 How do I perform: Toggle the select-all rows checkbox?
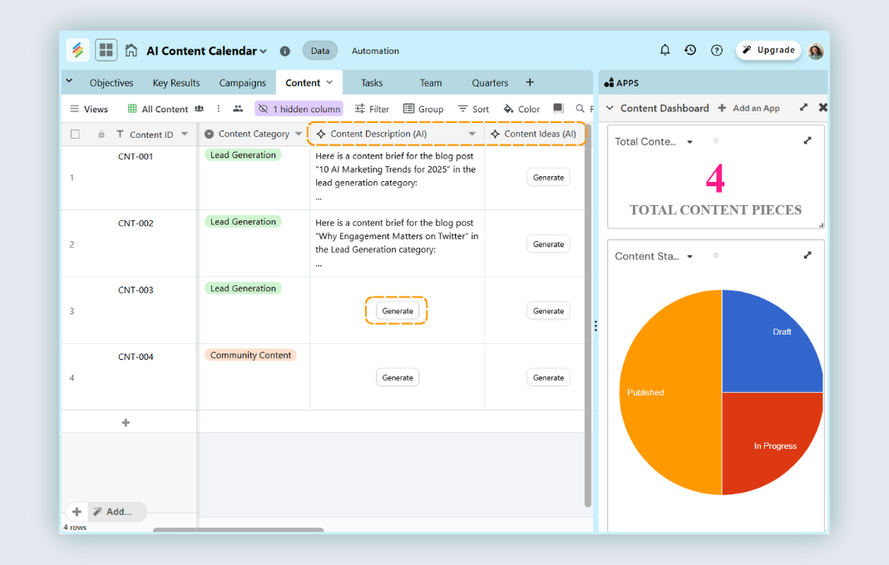76,134
